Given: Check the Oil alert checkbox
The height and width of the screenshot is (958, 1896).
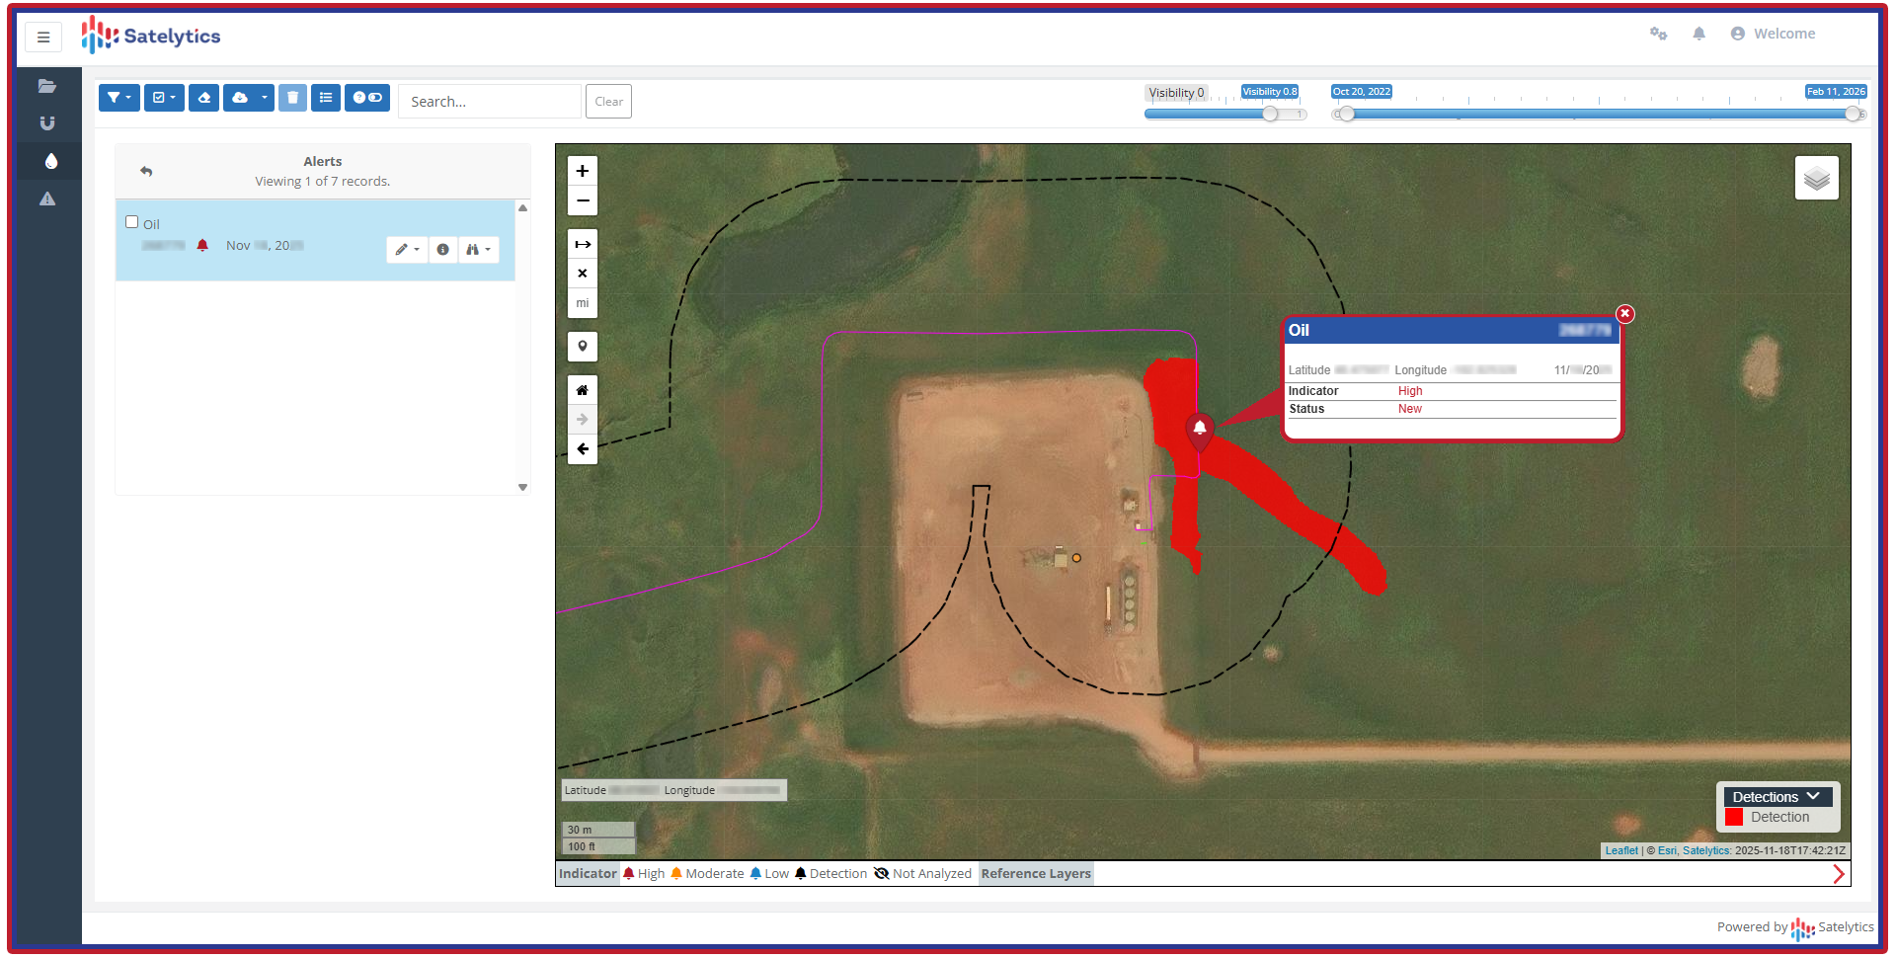Looking at the screenshot, I should click(x=132, y=222).
